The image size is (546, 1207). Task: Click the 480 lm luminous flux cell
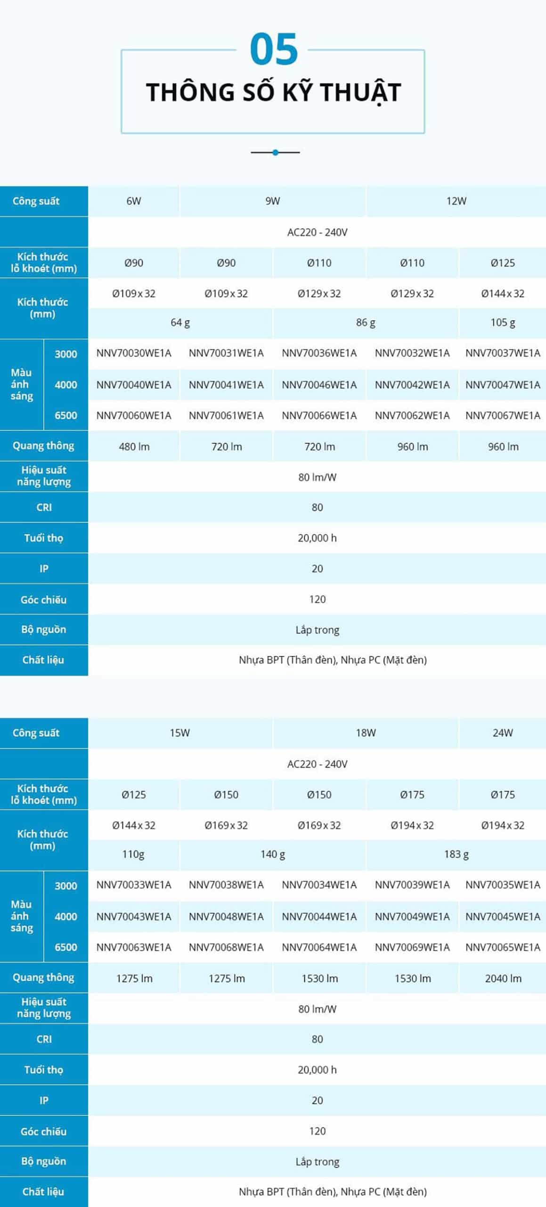coord(134,446)
